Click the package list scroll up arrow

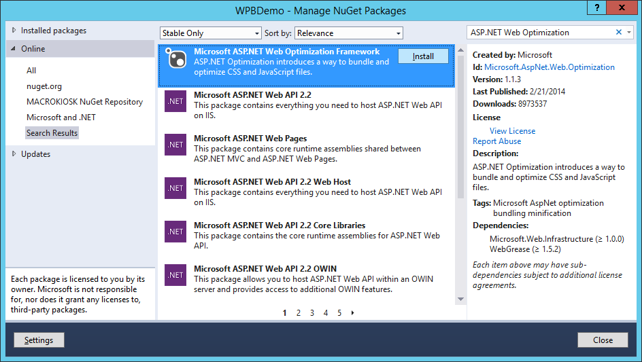(x=460, y=50)
